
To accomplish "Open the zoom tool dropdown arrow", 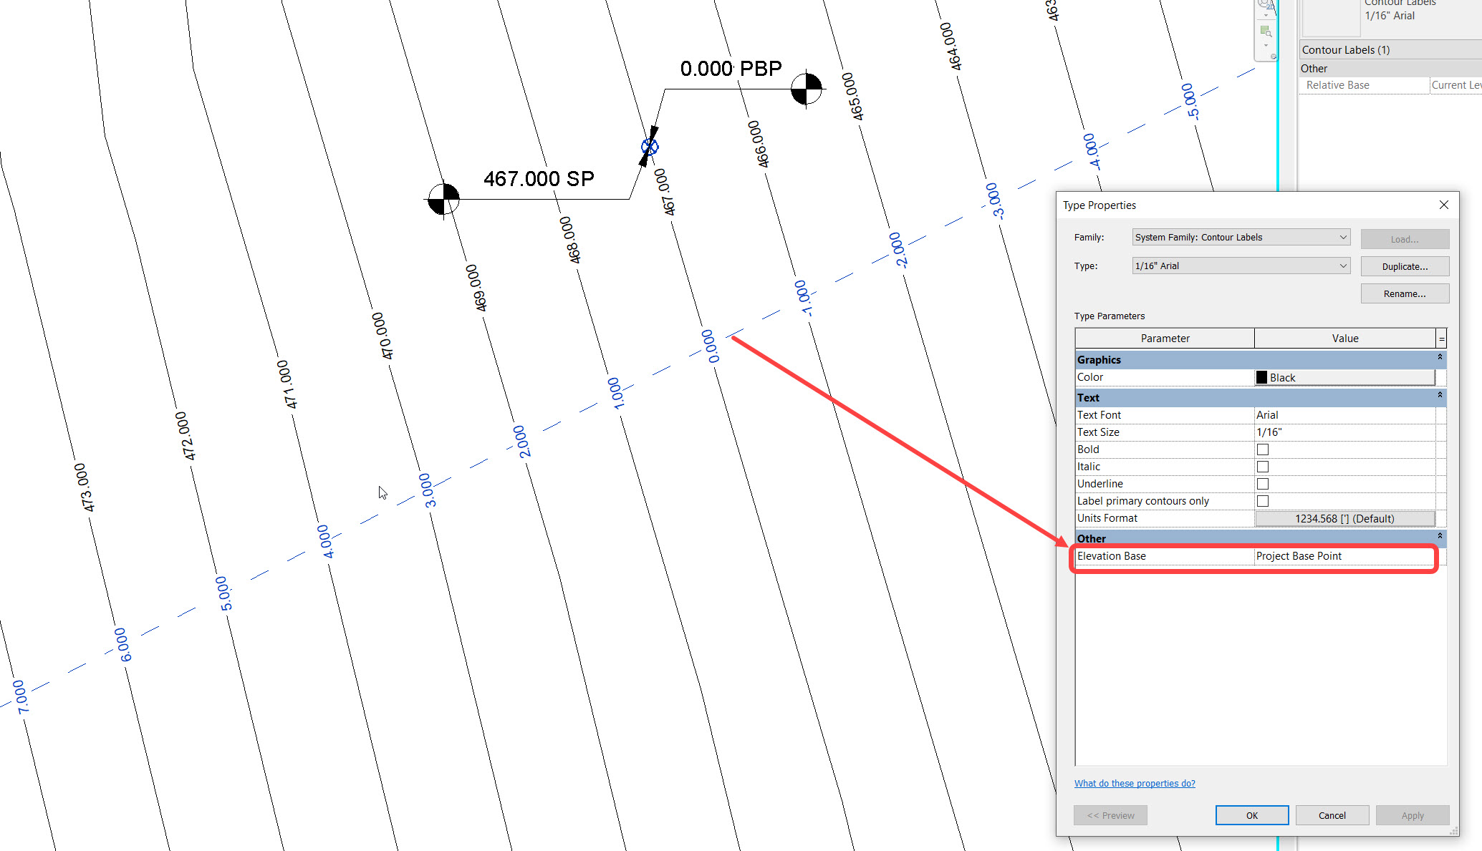I will [x=1266, y=45].
